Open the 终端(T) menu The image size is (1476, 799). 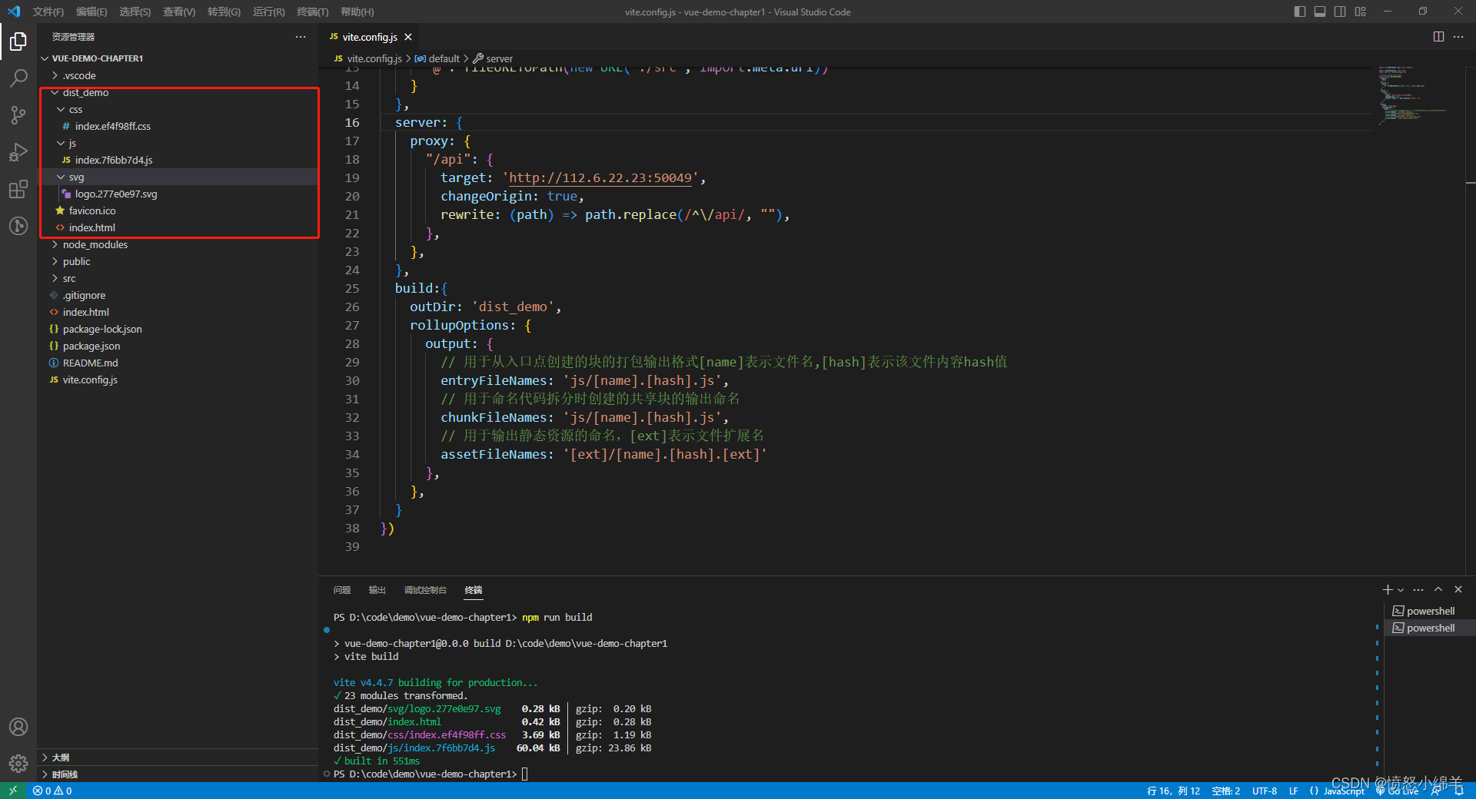pyautogui.click(x=313, y=12)
